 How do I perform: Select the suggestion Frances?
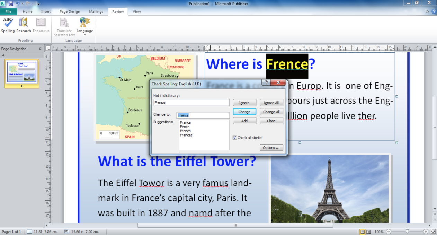(186, 135)
